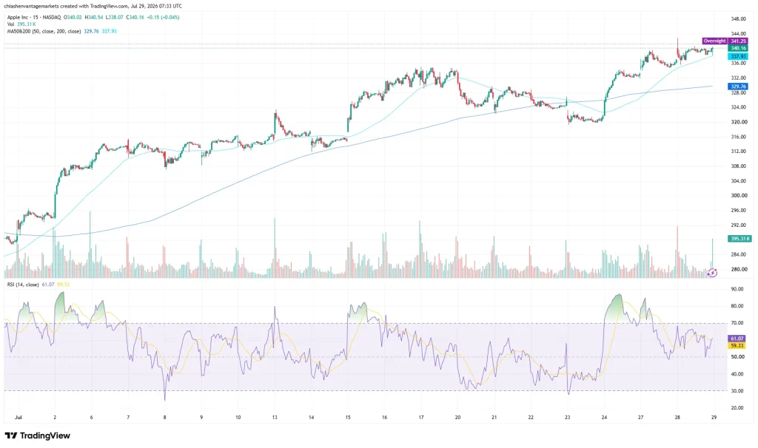Click the 348.00 price axis label
The image size is (758, 448).
point(739,18)
